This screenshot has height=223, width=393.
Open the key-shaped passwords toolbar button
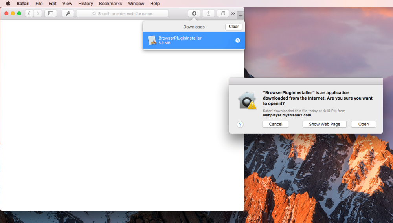[68, 13]
